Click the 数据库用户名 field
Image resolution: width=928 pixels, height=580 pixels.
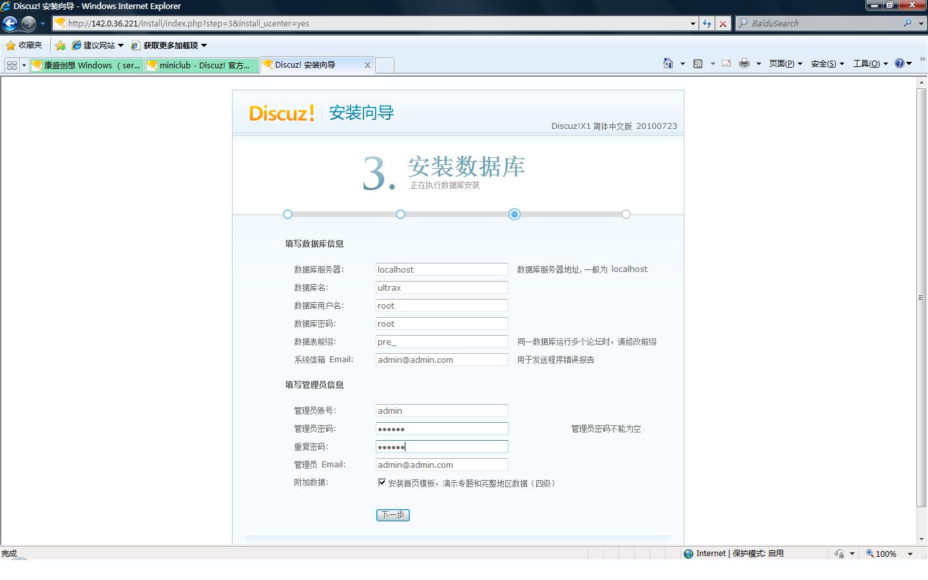(442, 305)
